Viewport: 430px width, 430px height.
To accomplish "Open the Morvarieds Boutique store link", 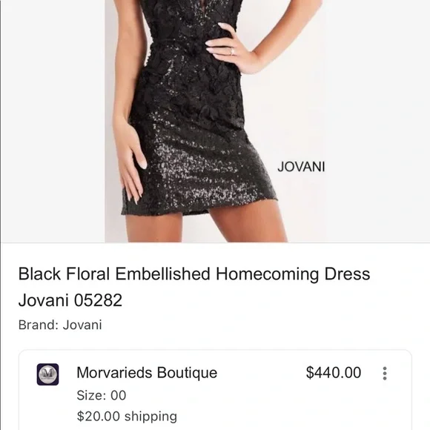I will pos(147,373).
